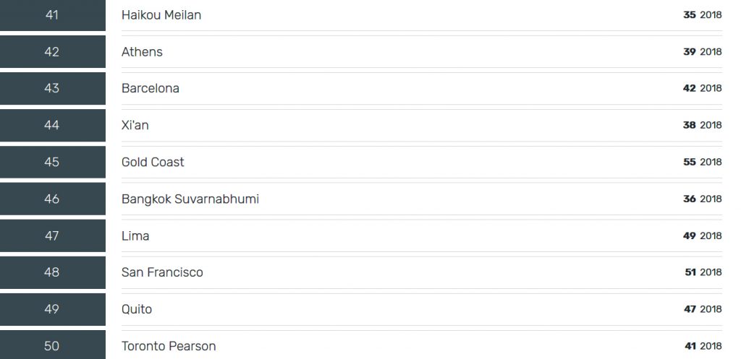
Task: Select the Barcelona airport name
Action: [151, 89]
